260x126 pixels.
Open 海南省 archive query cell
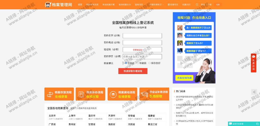tap(116, 124)
